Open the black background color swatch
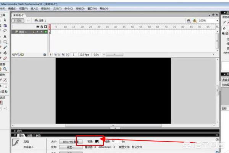This screenshot has height=153, width=229. pyautogui.click(x=97, y=141)
